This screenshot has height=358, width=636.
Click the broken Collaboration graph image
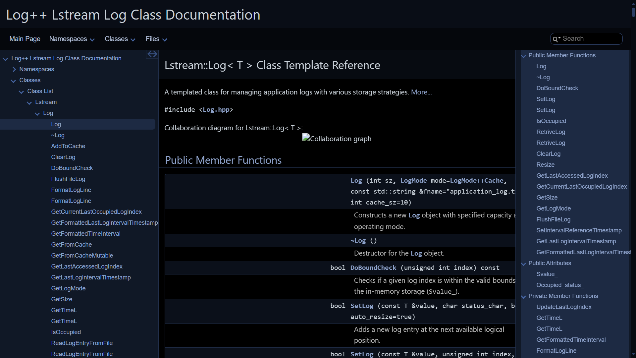[x=337, y=139]
